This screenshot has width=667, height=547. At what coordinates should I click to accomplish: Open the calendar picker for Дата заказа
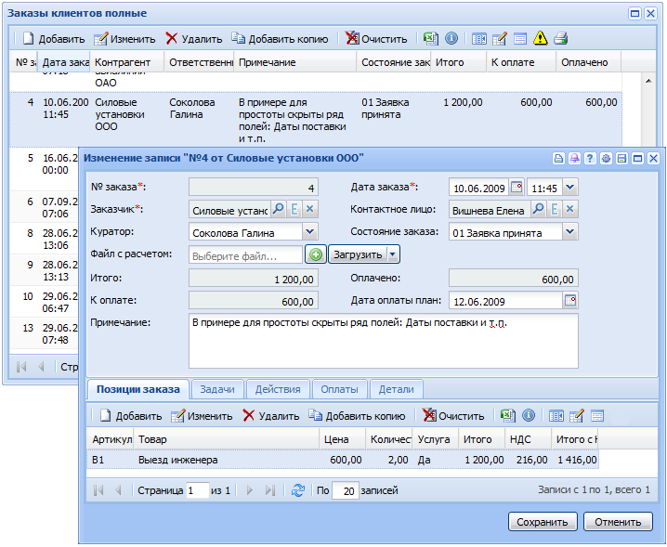[517, 187]
